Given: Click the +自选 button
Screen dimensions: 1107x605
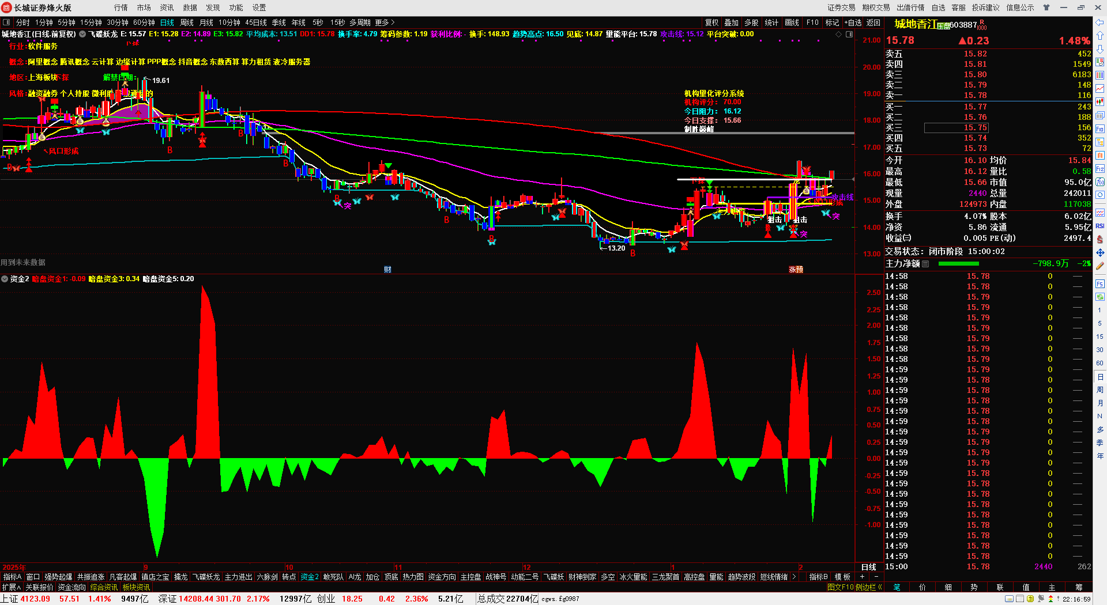Looking at the screenshot, I should 853,22.
